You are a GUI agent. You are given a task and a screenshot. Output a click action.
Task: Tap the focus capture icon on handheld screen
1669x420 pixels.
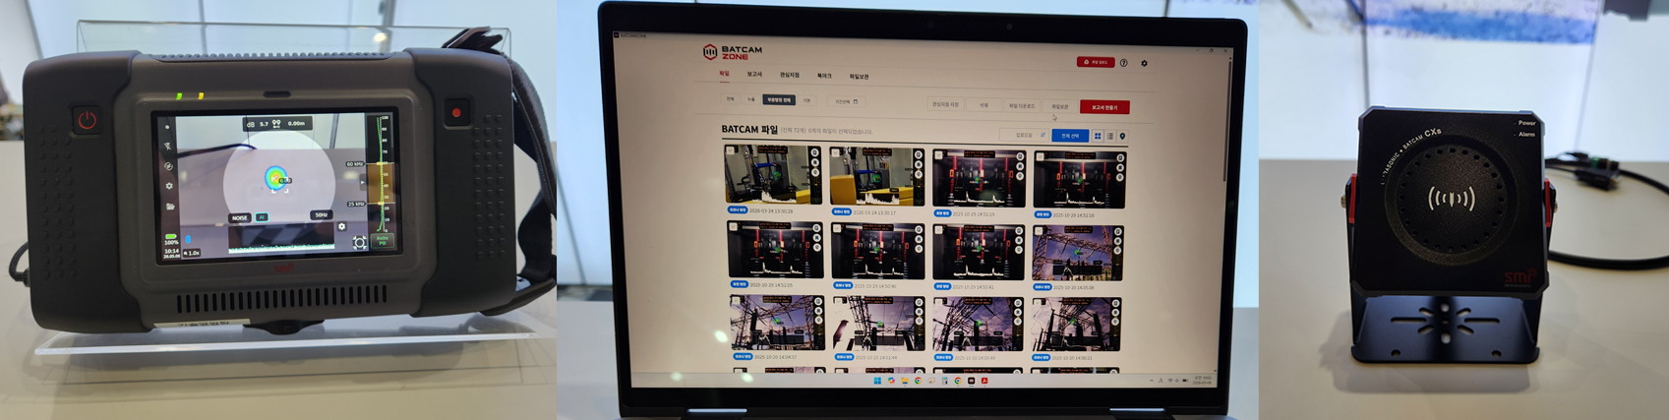(360, 242)
